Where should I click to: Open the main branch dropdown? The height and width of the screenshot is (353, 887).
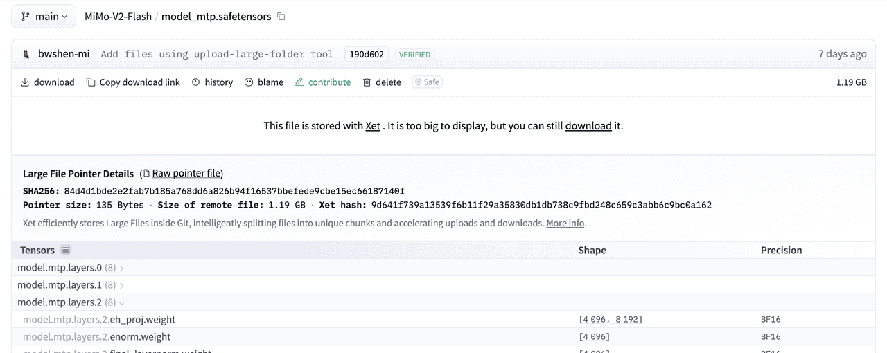click(x=44, y=17)
